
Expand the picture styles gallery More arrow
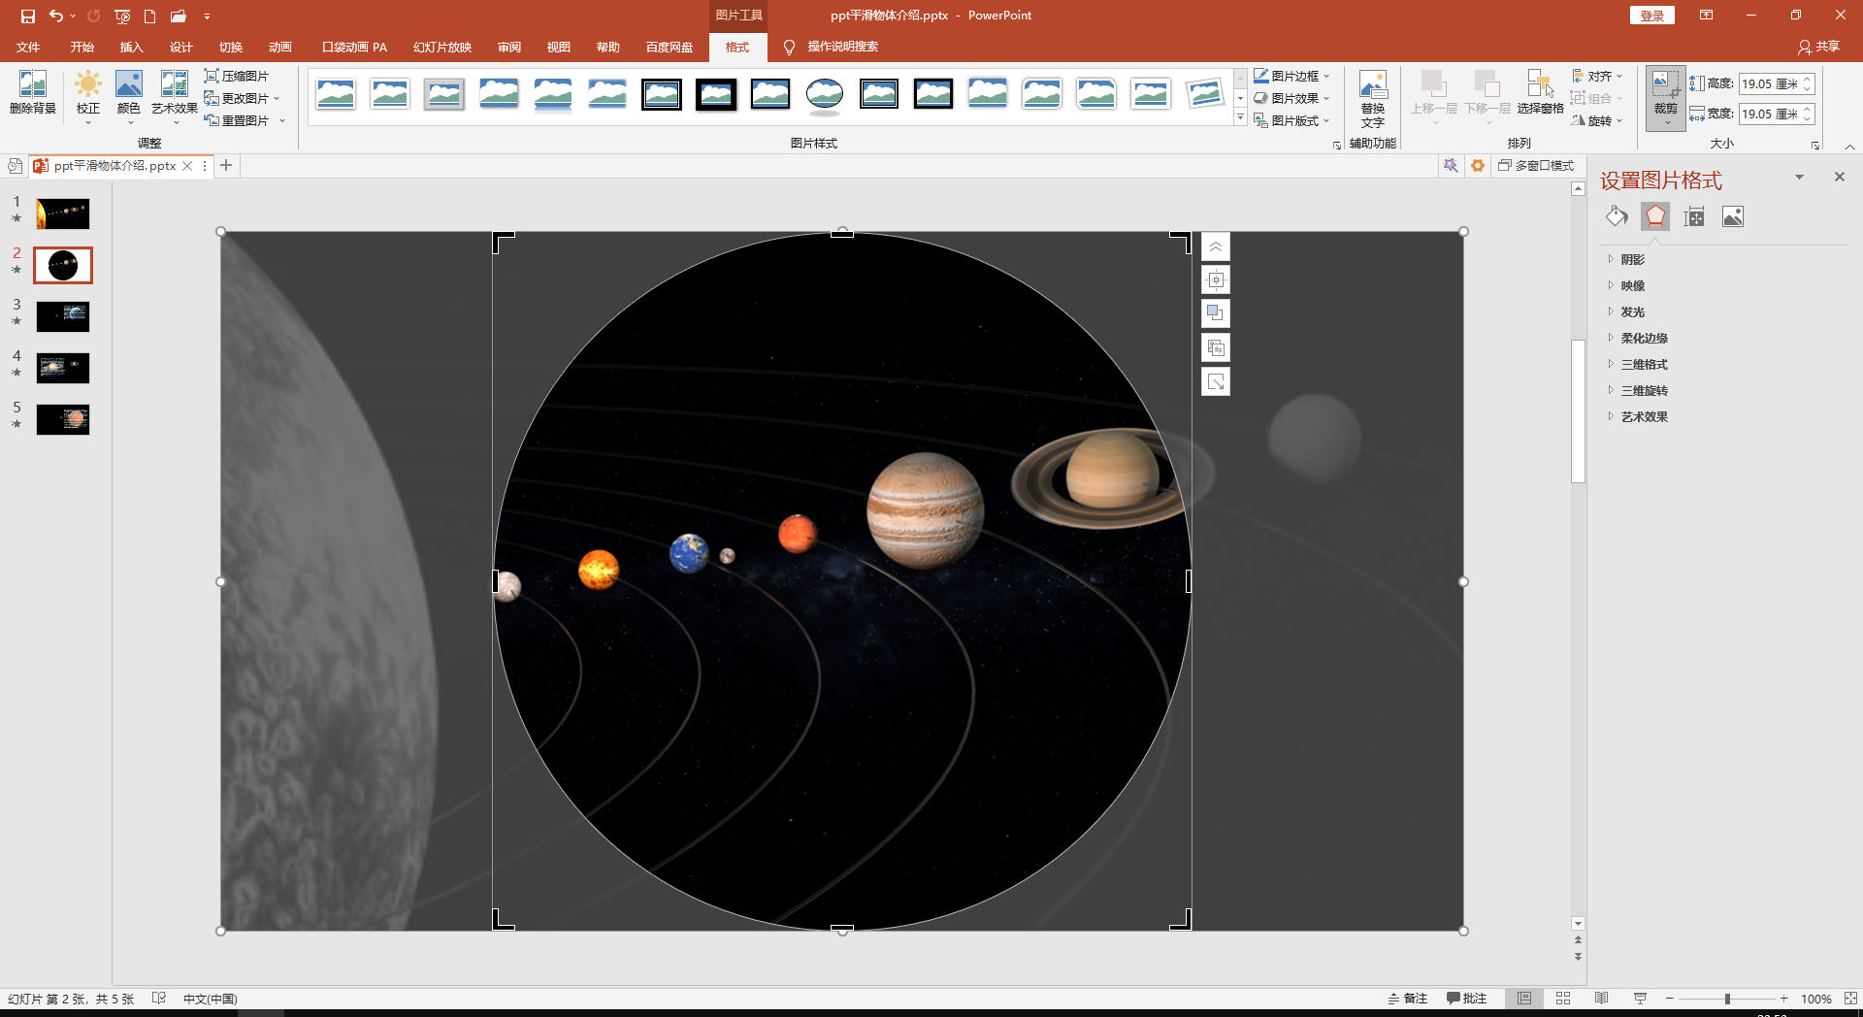[x=1240, y=117]
